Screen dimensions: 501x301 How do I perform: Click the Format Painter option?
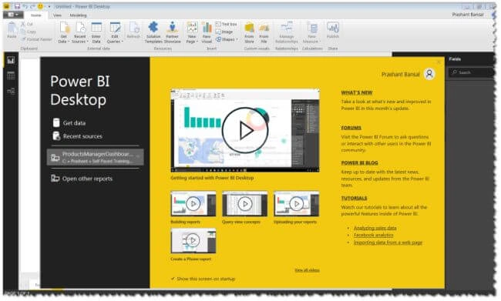37,39
